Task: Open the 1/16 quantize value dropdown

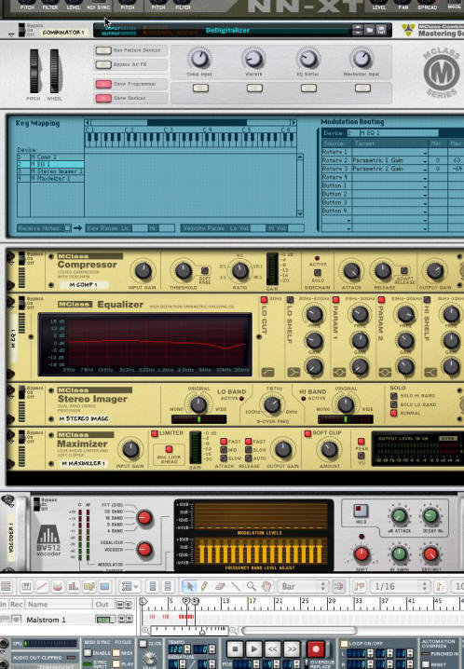Action: pyautogui.click(x=399, y=586)
